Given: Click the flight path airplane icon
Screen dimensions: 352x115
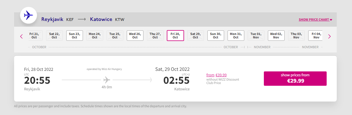Looking at the screenshot, I should [x=107, y=79].
